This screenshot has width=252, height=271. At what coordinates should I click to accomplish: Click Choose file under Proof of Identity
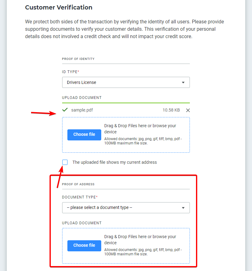click(x=84, y=135)
